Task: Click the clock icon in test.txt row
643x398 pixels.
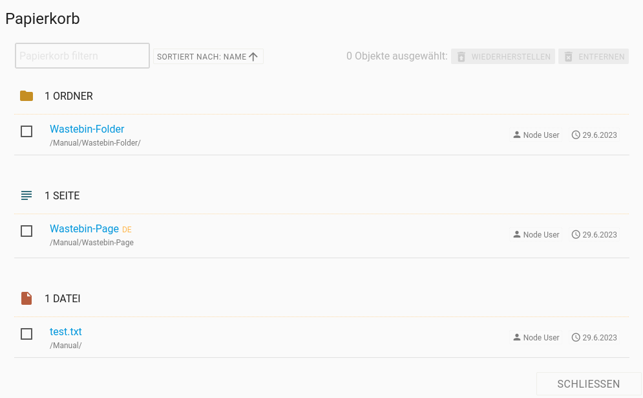Action: click(x=576, y=337)
